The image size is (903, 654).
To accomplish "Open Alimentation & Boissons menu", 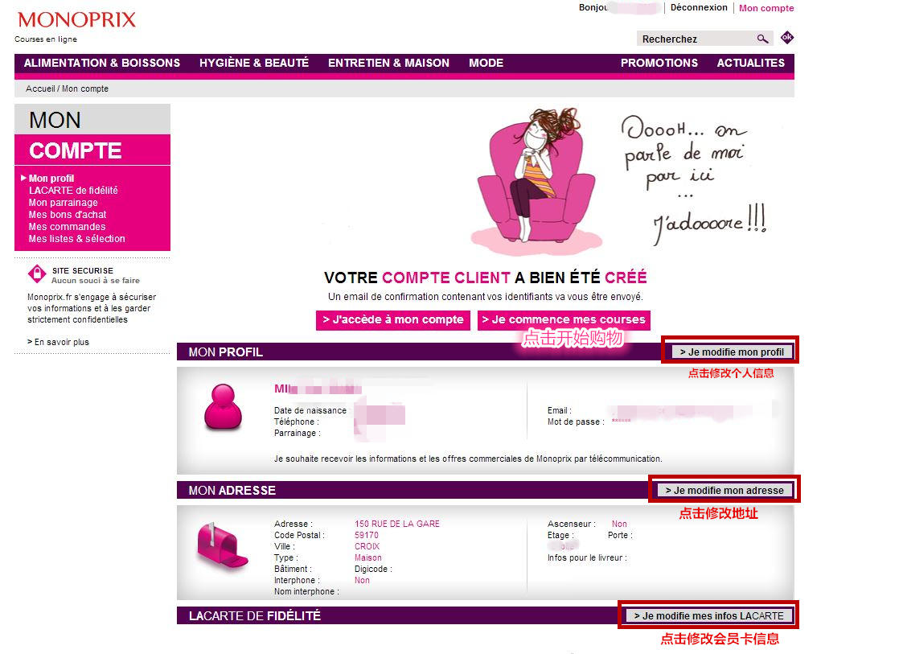I will pyautogui.click(x=102, y=63).
